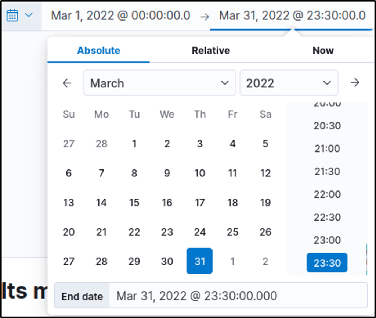This screenshot has width=376, height=318.
Task: Expand the March month dropdown
Action: pos(159,83)
